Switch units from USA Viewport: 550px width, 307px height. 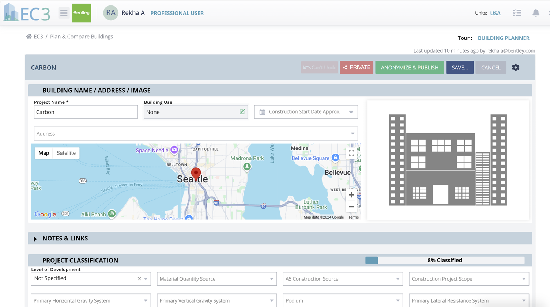pyautogui.click(x=495, y=13)
